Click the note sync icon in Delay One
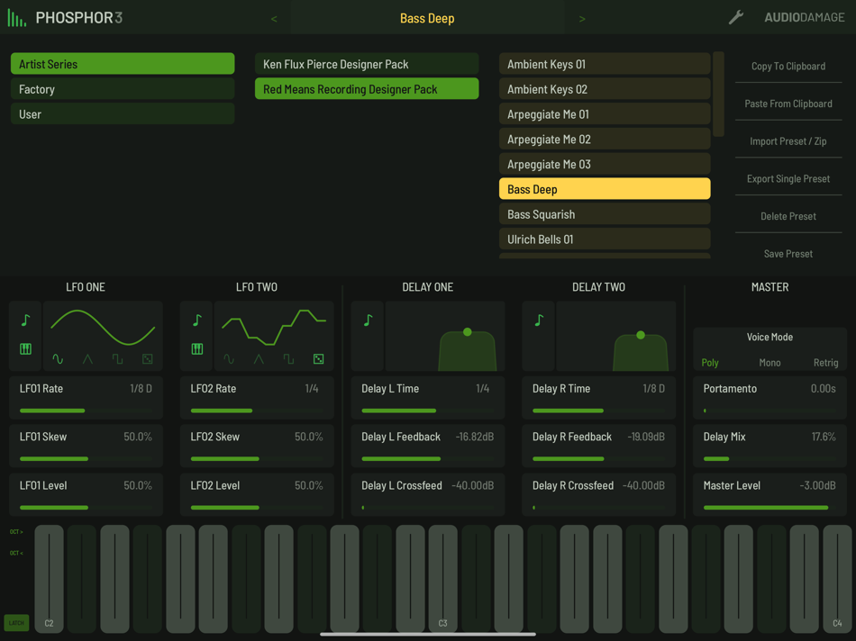 (x=367, y=320)
